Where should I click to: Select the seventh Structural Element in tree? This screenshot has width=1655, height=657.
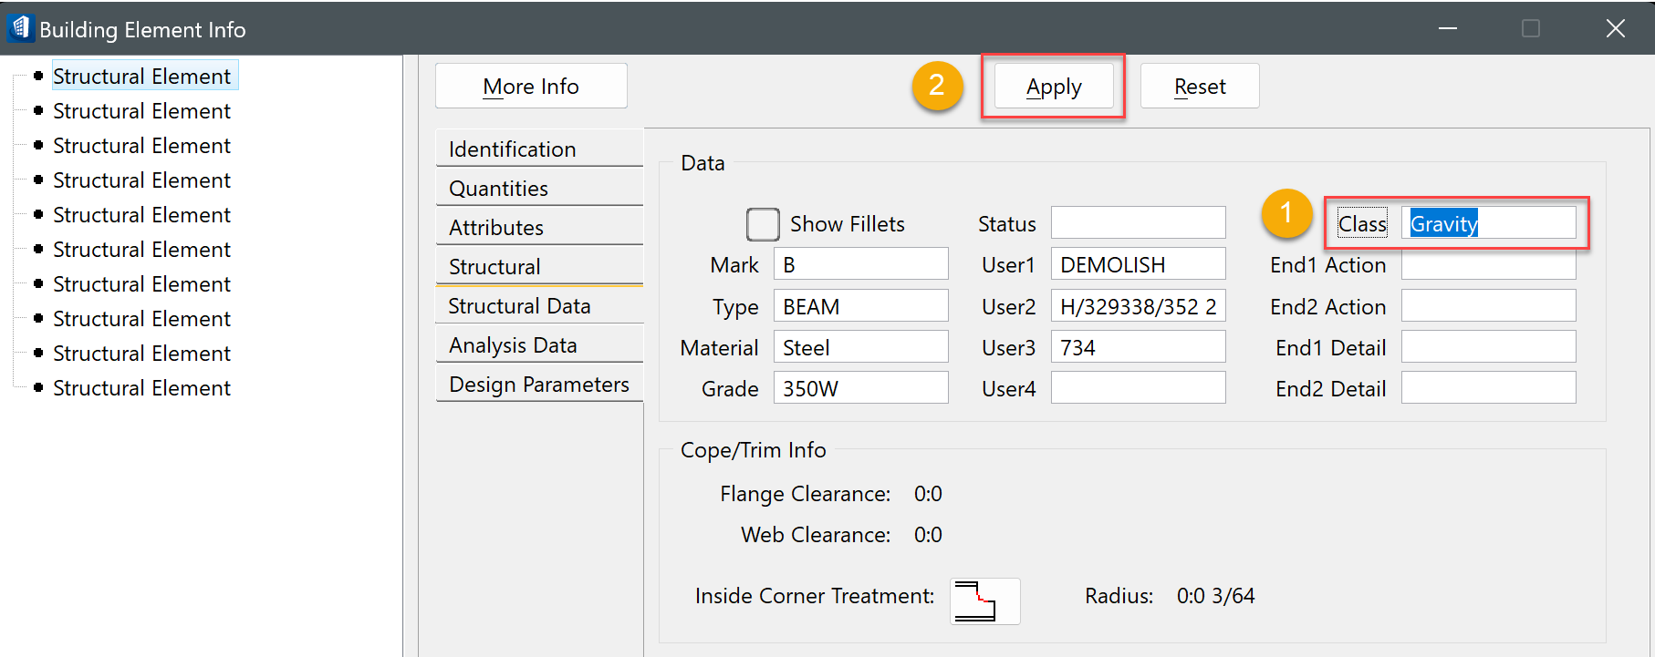click(141, 283)
